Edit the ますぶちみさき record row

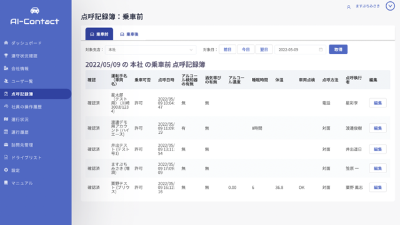[x=377, y=168]
